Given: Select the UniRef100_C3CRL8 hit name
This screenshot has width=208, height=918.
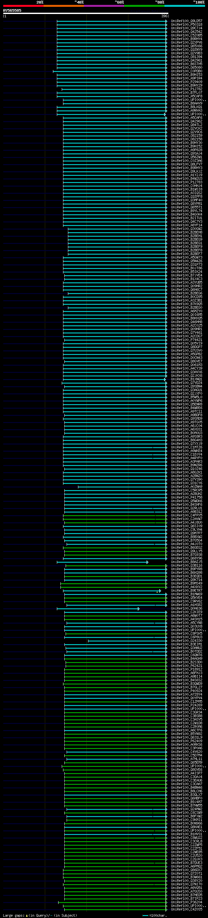Looking at the screenshot, I should click(187, 841).
